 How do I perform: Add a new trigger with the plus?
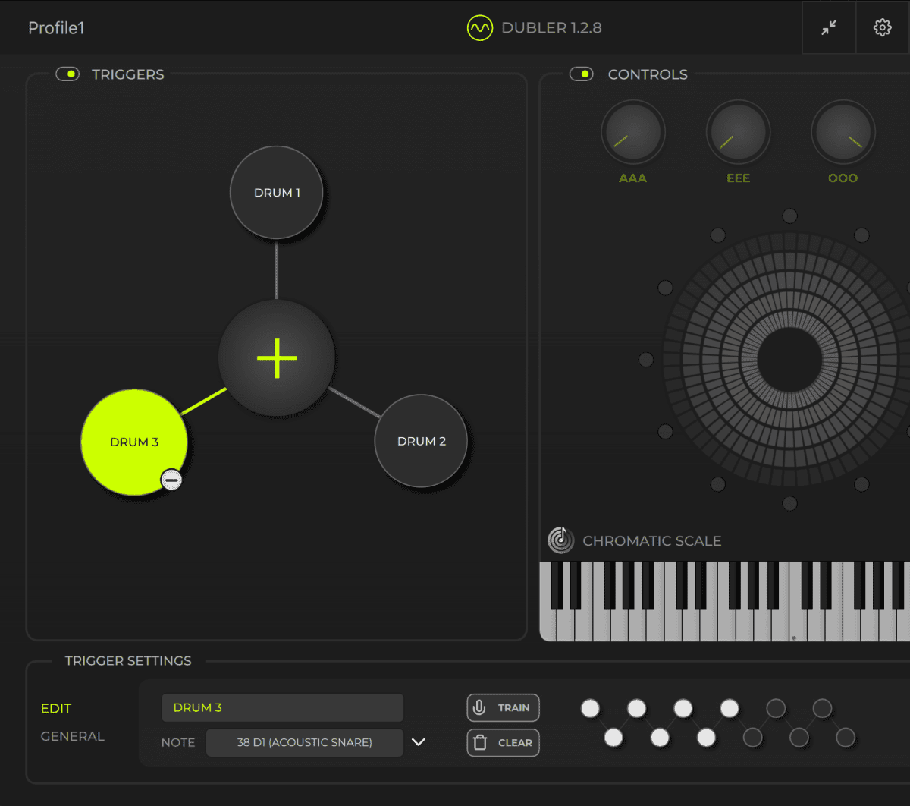(277, 357)
